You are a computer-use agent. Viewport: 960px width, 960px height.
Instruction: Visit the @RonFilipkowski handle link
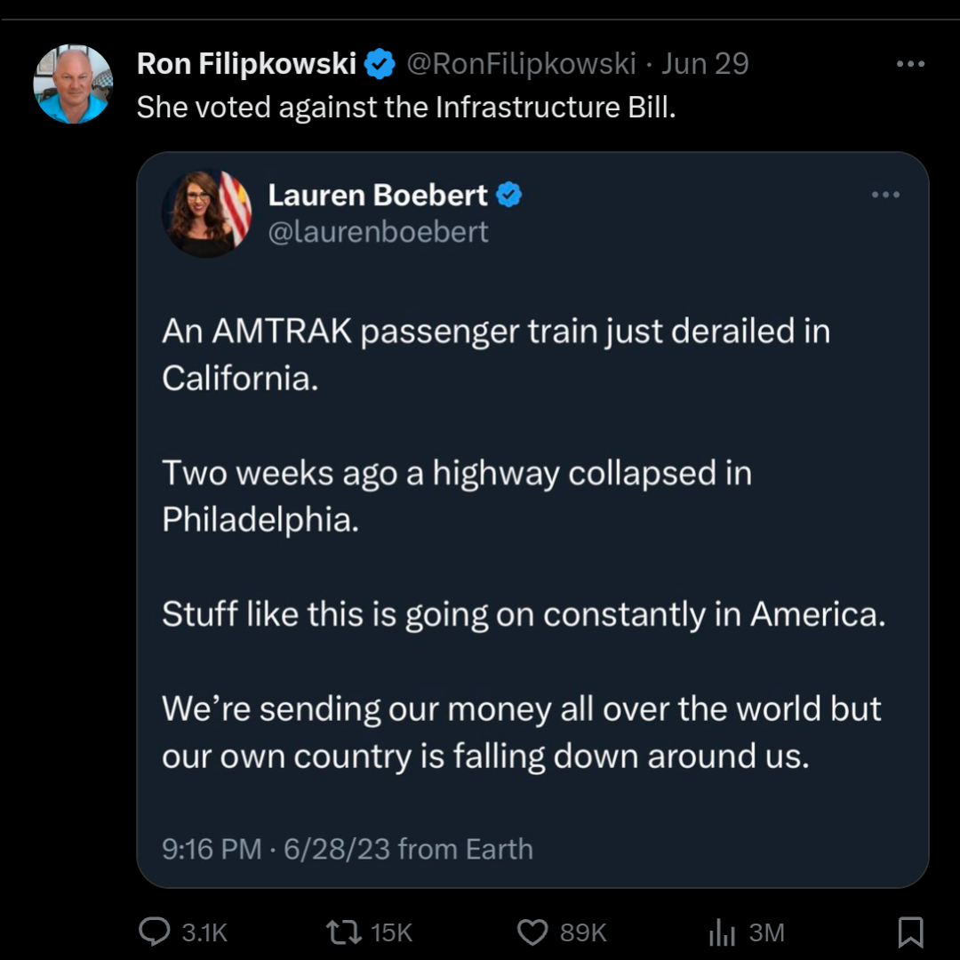tap(521, 64)
